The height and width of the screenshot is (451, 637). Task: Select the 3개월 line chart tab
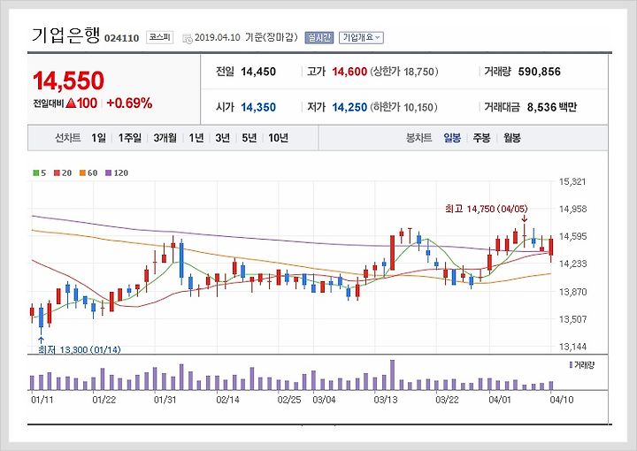click(165, 138)
